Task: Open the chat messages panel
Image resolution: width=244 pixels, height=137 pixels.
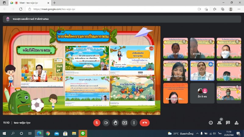Action: [228, 123]
